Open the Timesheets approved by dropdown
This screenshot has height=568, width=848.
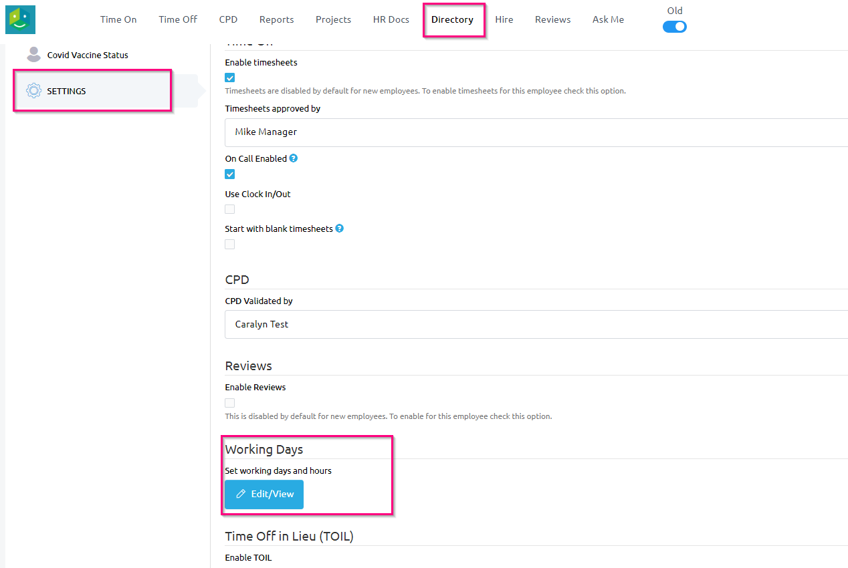535,132
